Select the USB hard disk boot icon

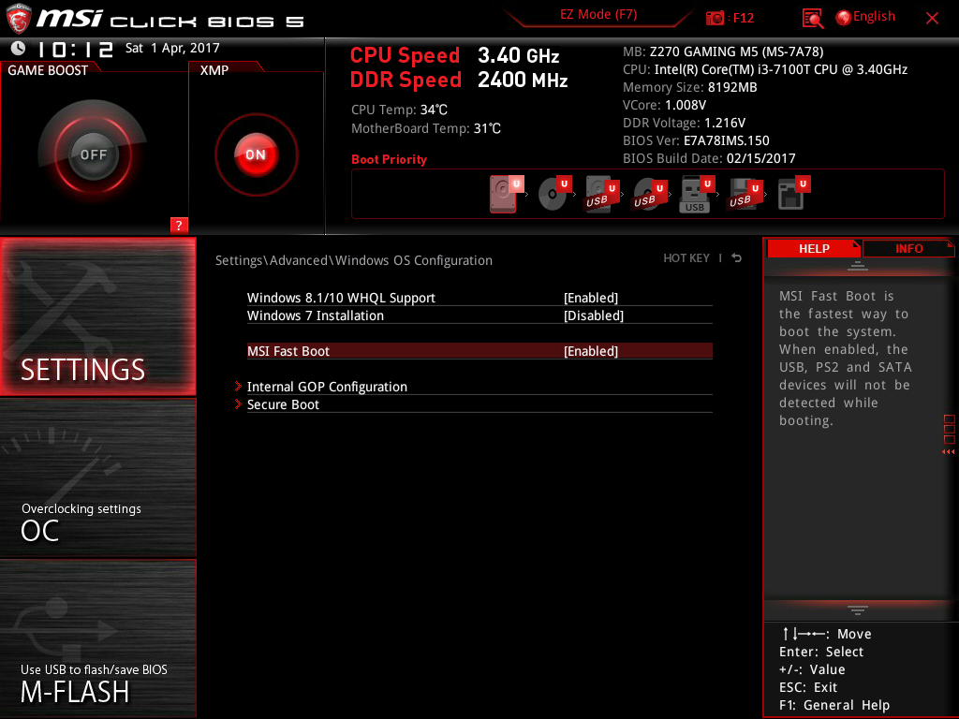tap(602, 195)
